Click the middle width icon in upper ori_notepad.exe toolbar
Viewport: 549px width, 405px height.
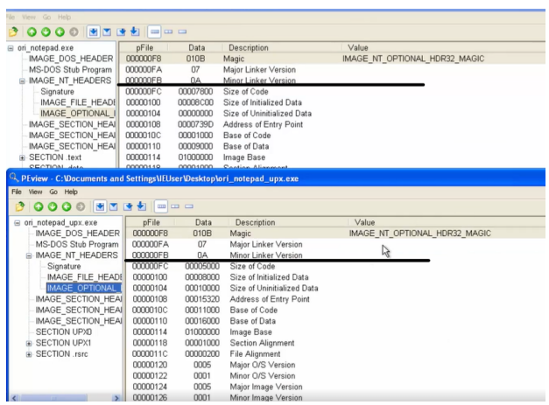pyautogui.click(x=168, y=31)
